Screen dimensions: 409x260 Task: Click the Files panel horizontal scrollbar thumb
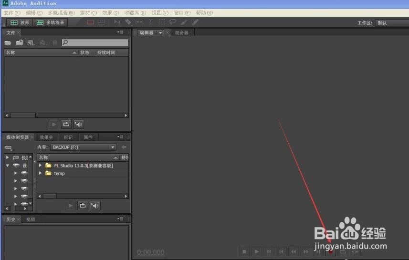point(23,115)
